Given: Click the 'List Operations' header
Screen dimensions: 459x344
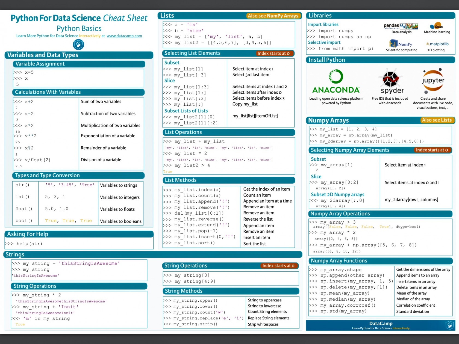Looking at the screenshot, I should 228,132.
